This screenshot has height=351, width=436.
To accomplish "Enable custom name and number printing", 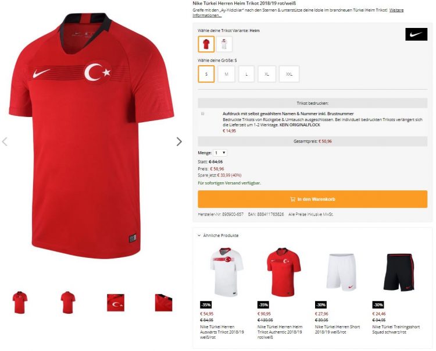I will pyautogui.click(x=202, y=114).
